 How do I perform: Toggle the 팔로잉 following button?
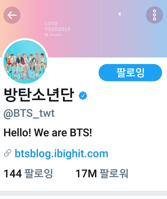click(x=130, y=73)
